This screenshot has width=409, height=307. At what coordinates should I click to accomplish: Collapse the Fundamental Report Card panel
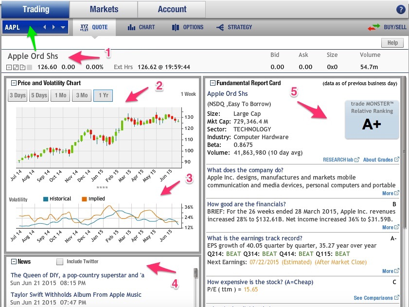coord(213,83)
